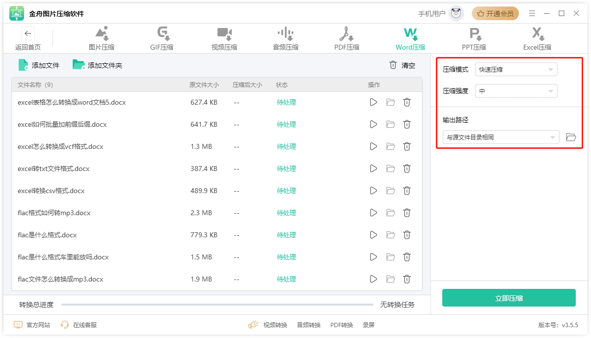Screen dimensions: 591x338
Task: Expand 输出路径 dropdown 与源文件目录相同
Action: (501, 137)
